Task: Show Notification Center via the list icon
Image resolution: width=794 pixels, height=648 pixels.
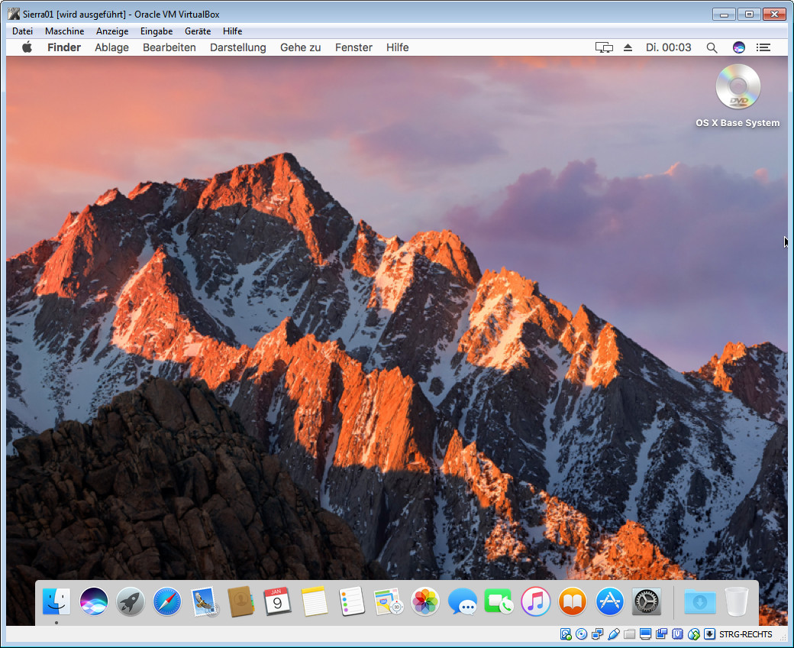Action: tap(763, 47)
